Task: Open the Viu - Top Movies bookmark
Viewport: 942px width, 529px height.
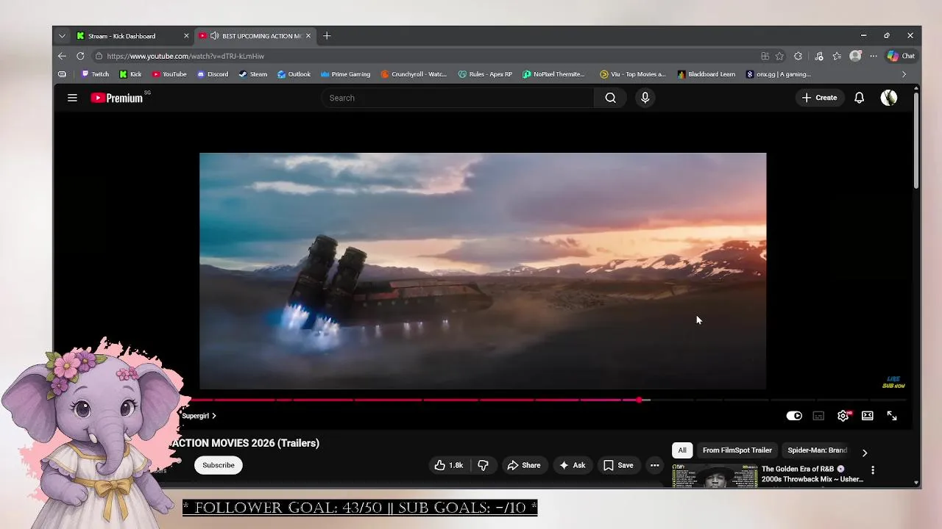Action: [x=632, y=74]
